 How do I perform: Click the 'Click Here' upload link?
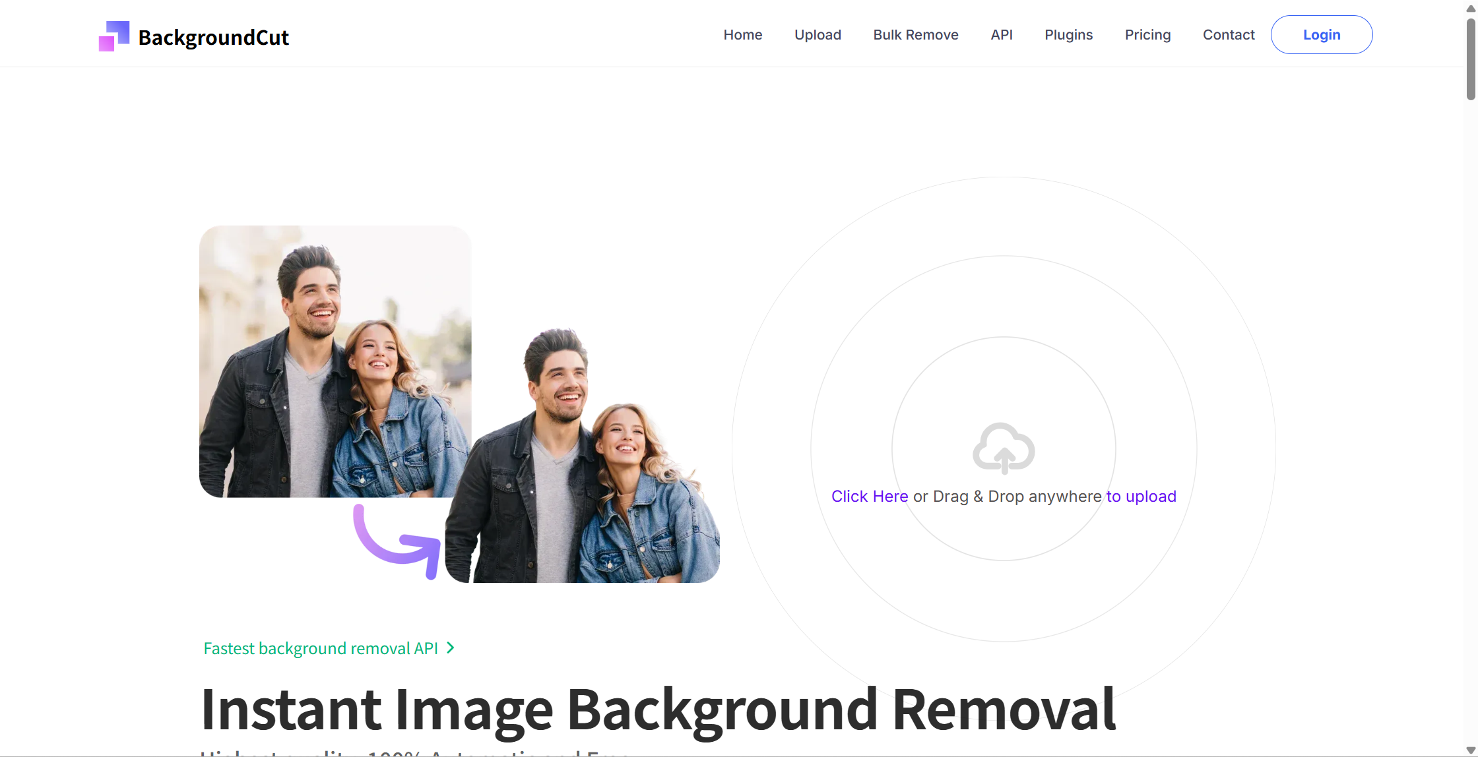[x=869, y=497]
